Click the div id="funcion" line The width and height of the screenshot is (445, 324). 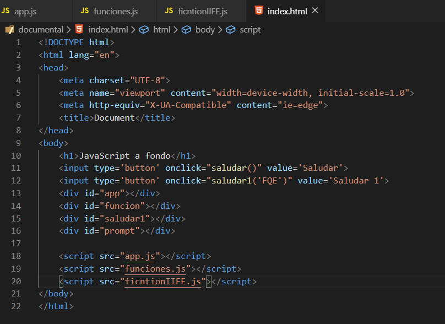click(120, 206)
